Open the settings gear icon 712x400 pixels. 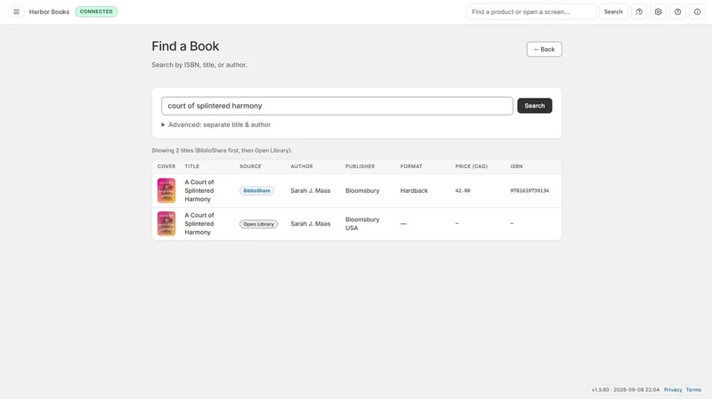coord(658,12)
